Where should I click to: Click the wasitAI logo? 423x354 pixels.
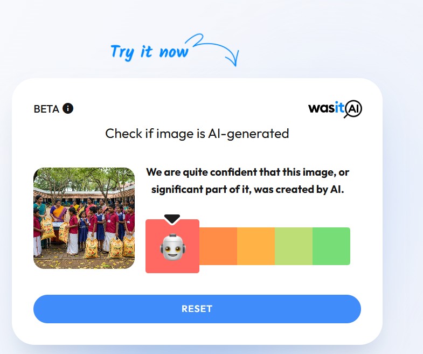pyautogui.click(x=335, y=109)
